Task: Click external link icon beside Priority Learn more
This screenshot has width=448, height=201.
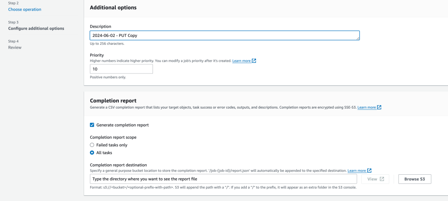Action: [x=254, y=61]
